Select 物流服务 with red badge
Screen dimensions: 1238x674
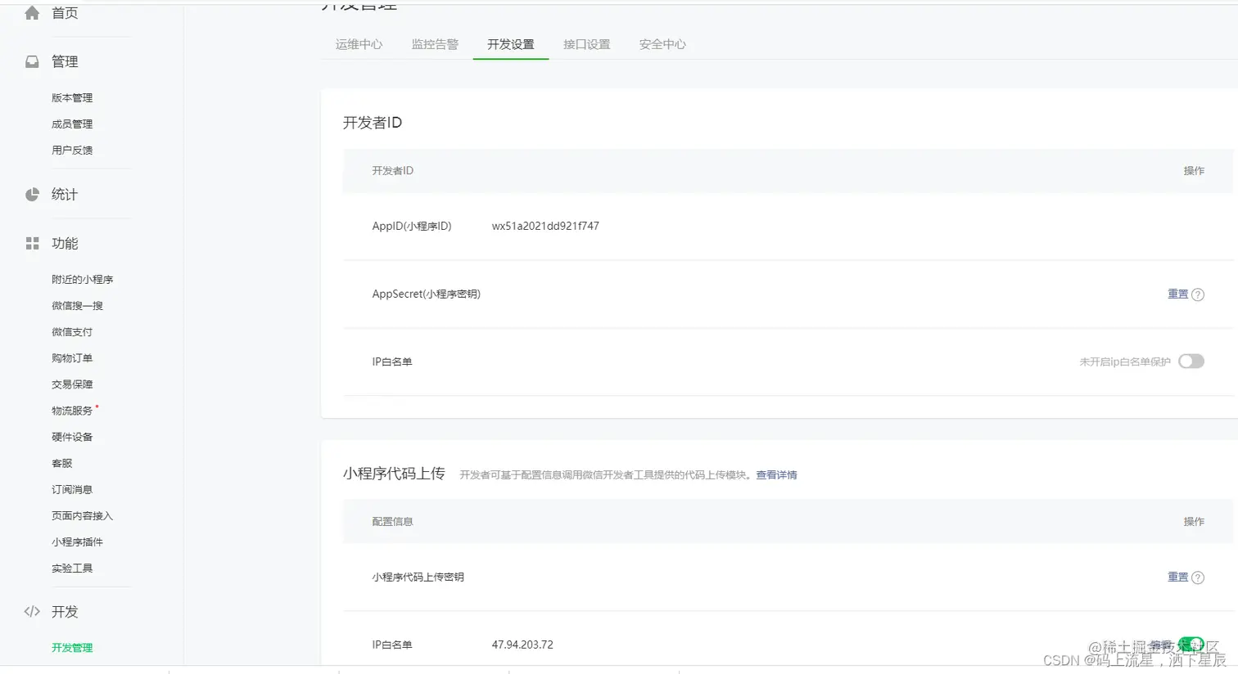[71, 410]
